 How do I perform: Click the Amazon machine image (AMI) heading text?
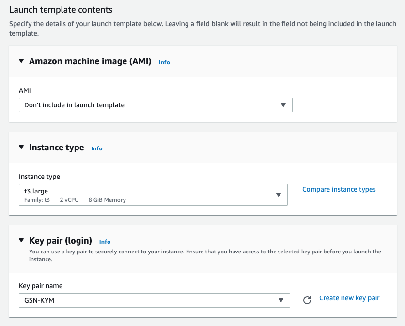pos(90,61)
